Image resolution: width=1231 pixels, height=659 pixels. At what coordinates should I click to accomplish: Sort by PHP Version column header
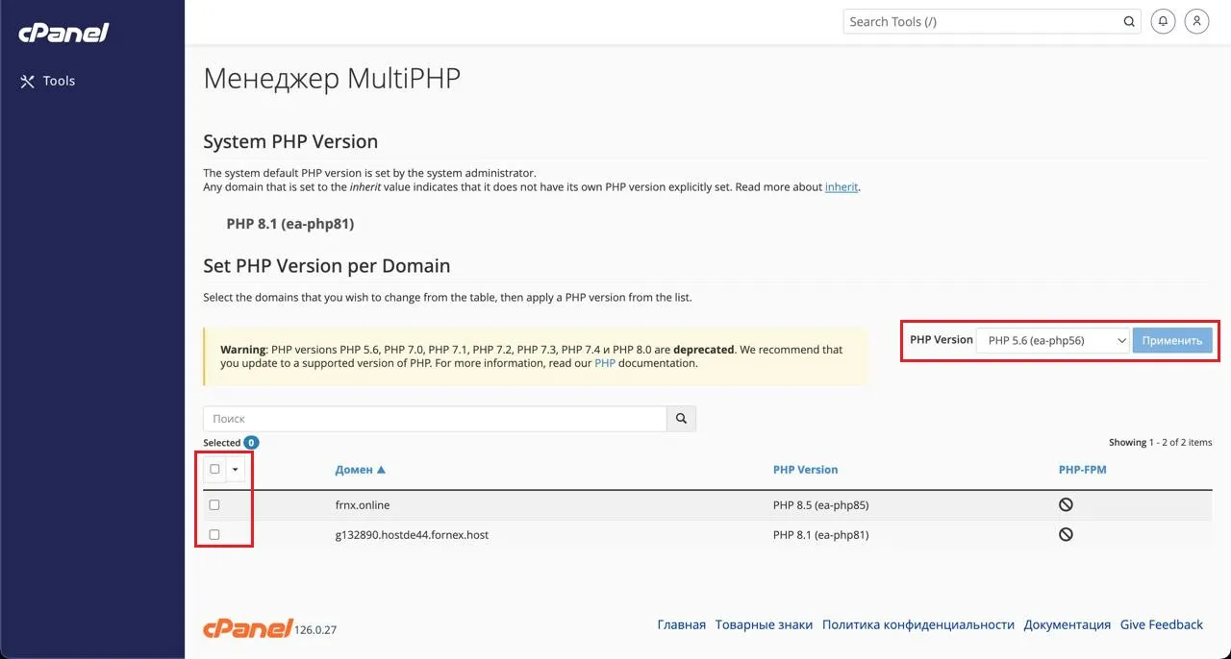point(805,470)
